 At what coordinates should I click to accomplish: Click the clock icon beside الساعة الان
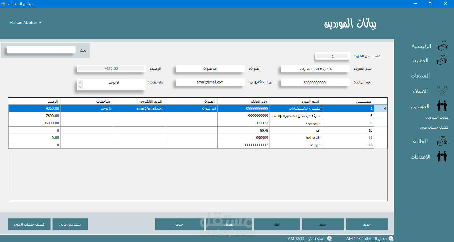(x=329, y=238)
